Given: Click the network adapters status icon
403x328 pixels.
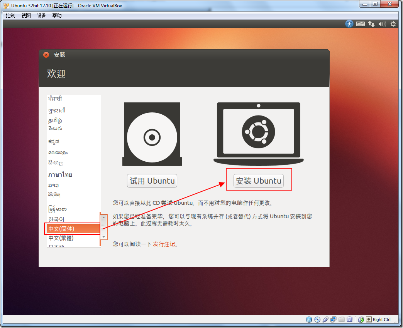Looking at the screenshot, I should (x=334, y=319).
